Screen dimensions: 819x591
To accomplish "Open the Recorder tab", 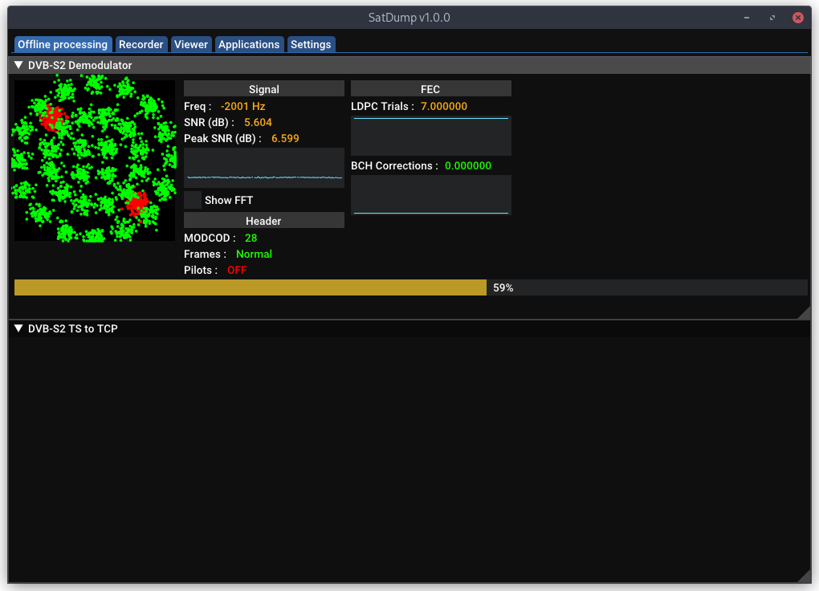I will tap(141, 44).
